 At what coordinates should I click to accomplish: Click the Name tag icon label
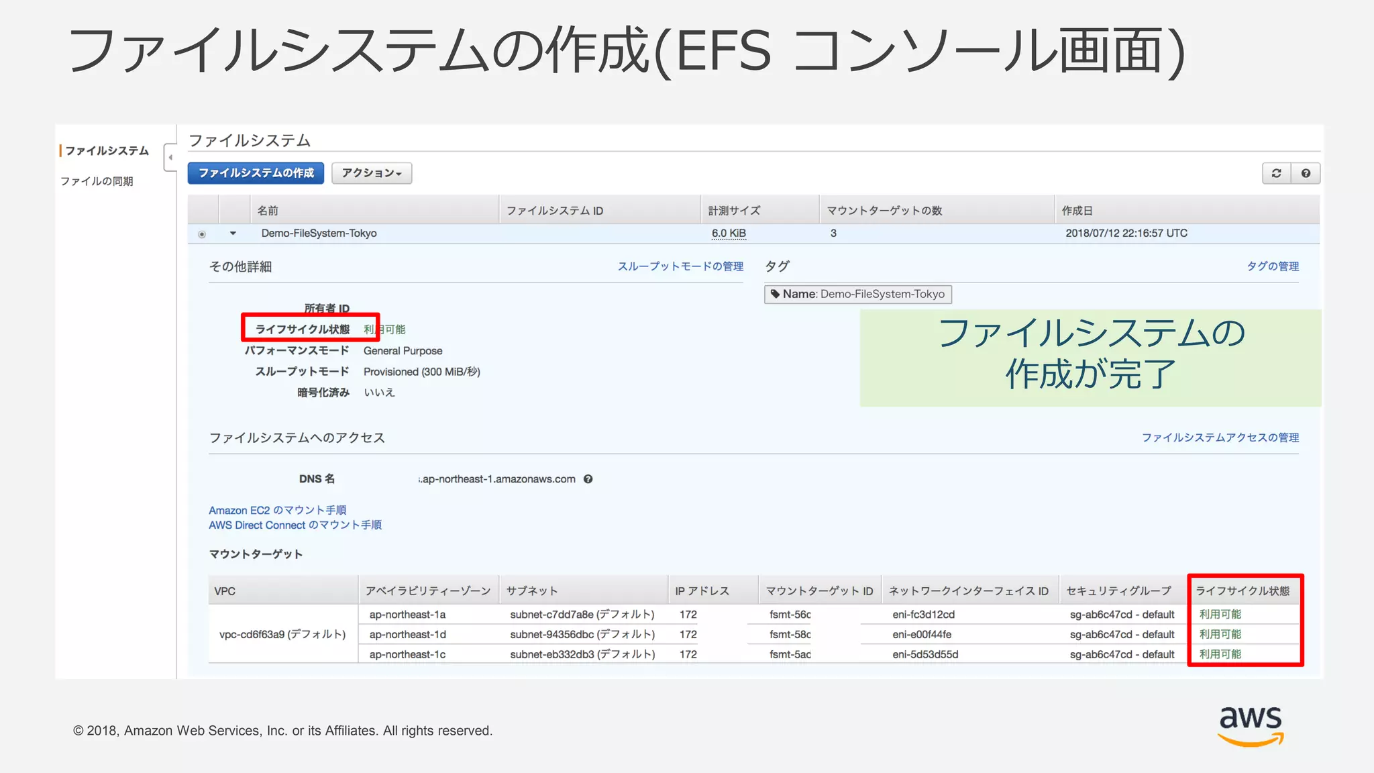pos(775,294)
